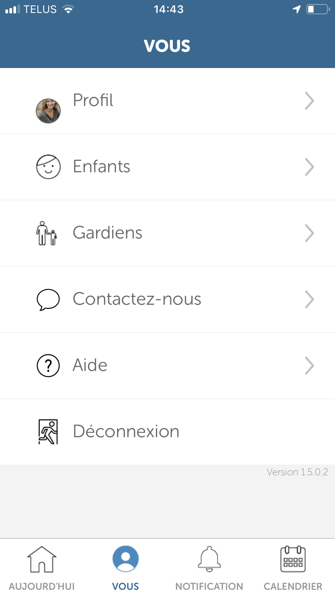Log out with Déconnexion
This screenshot has height=597, width=335.
pos(167,432)
